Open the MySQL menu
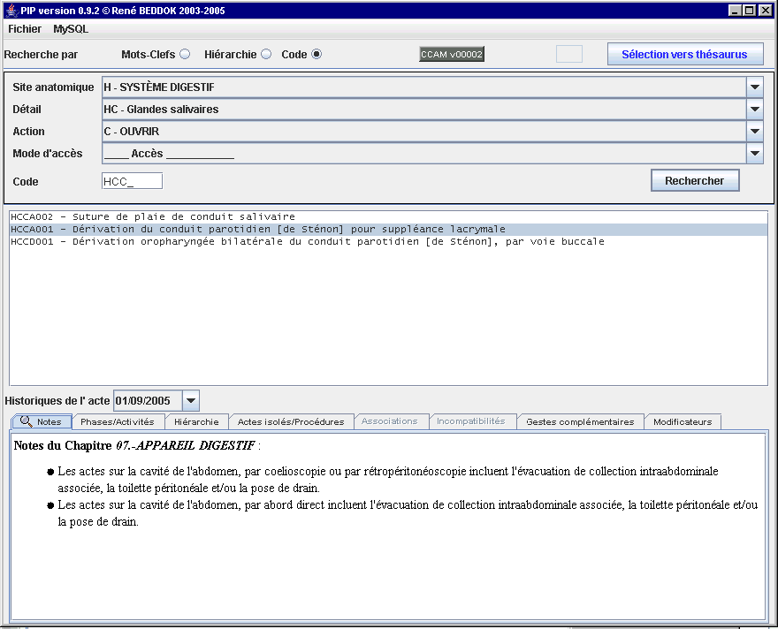778x629 pixels. (x=71, y=29)
